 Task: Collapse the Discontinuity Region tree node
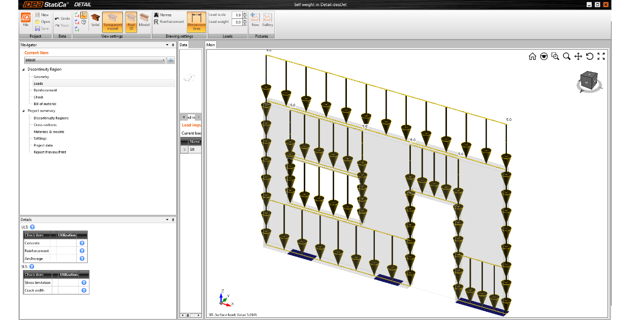(23, 69)
